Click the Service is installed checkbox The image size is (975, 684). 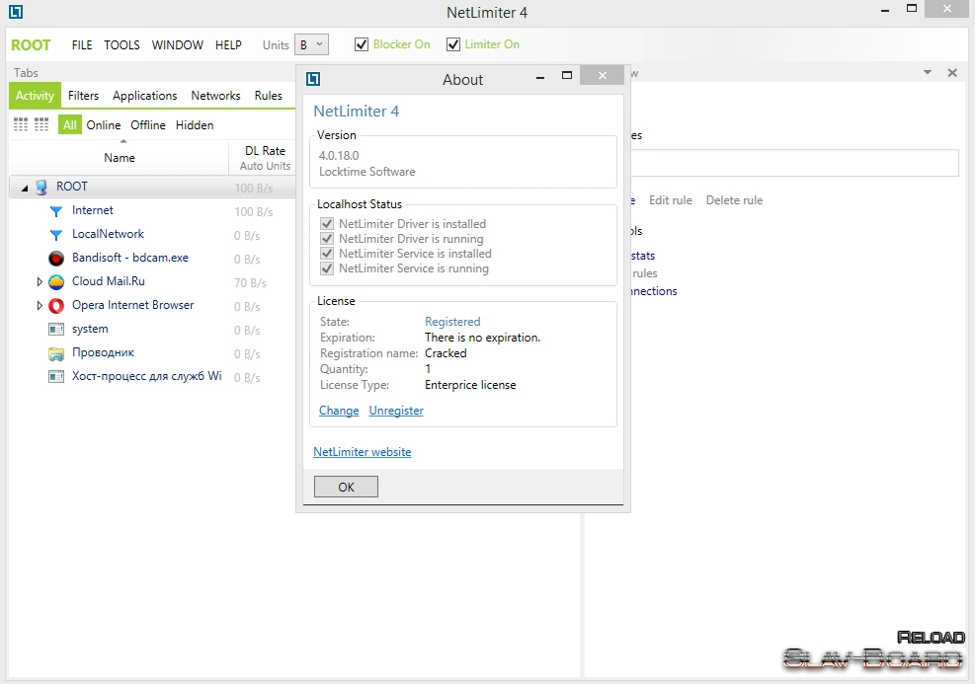click(327, 254)
